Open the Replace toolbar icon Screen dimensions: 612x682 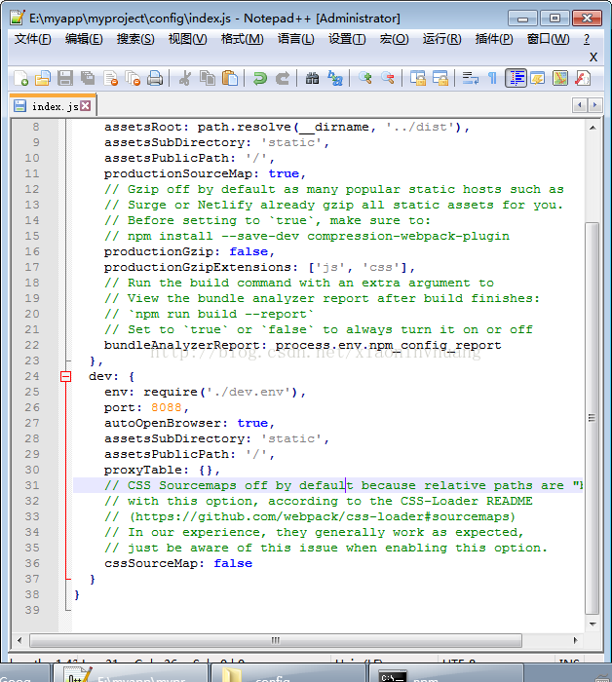tap(335, 78)
